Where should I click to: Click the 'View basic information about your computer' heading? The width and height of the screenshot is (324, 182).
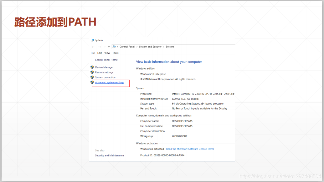coord(169,61)
